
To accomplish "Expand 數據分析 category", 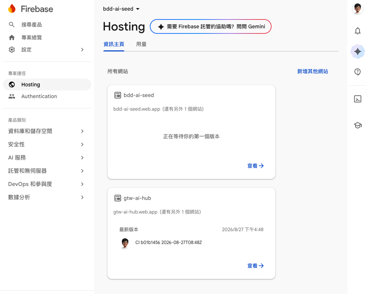I will tap(82, 197).
